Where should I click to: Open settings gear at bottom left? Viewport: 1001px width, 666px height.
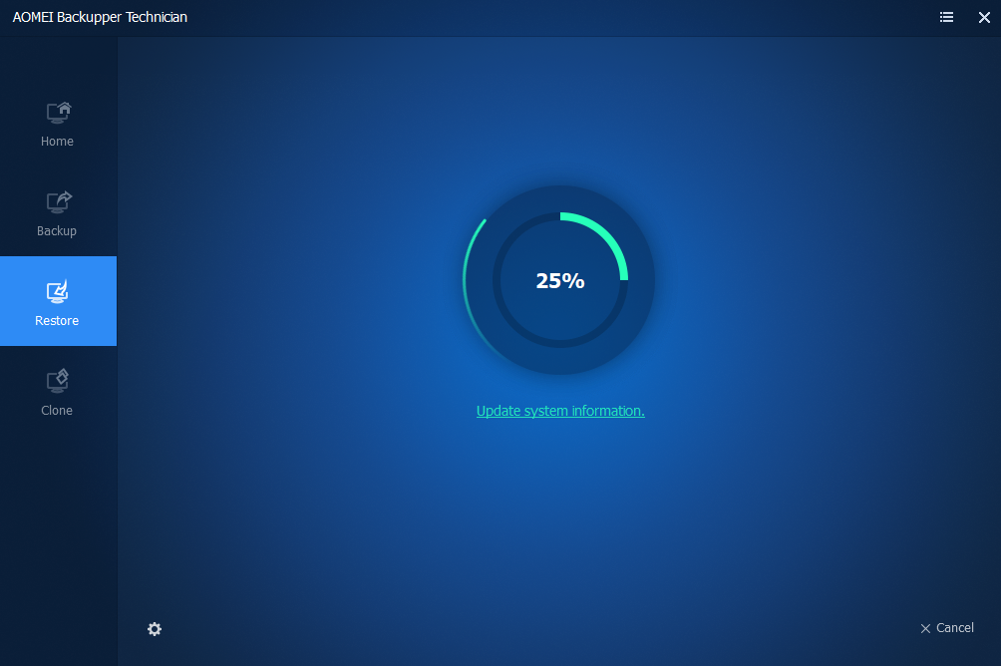[155, 629]
